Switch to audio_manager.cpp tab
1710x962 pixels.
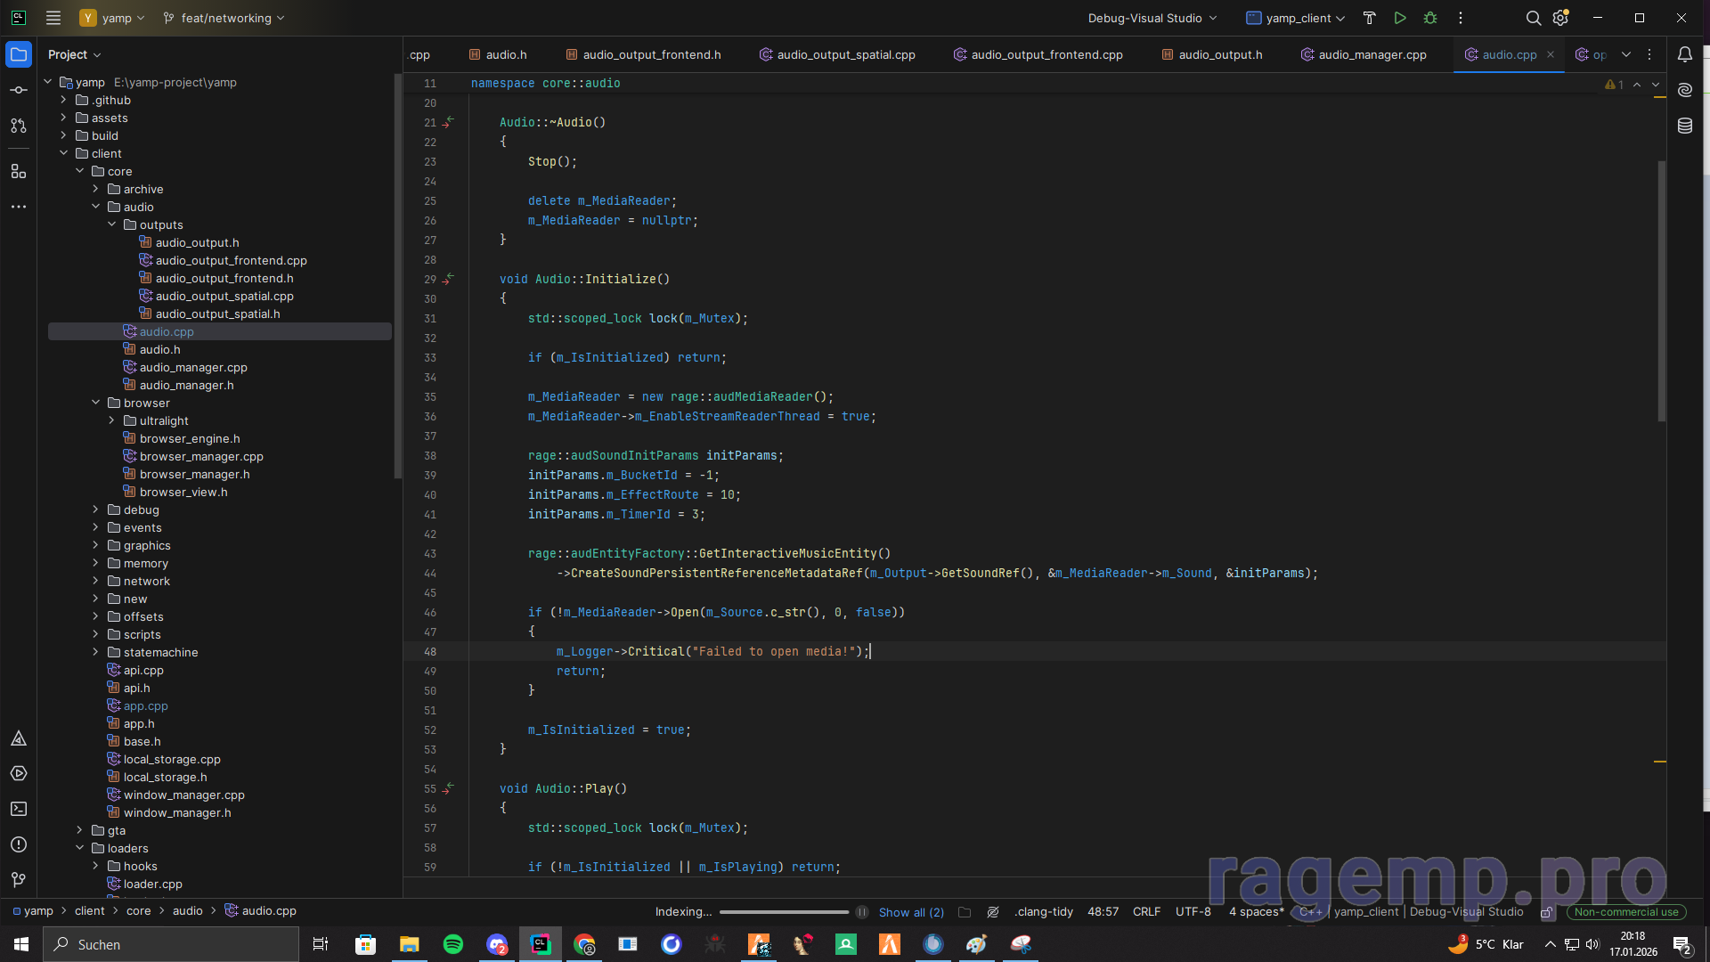(1372, 54)
